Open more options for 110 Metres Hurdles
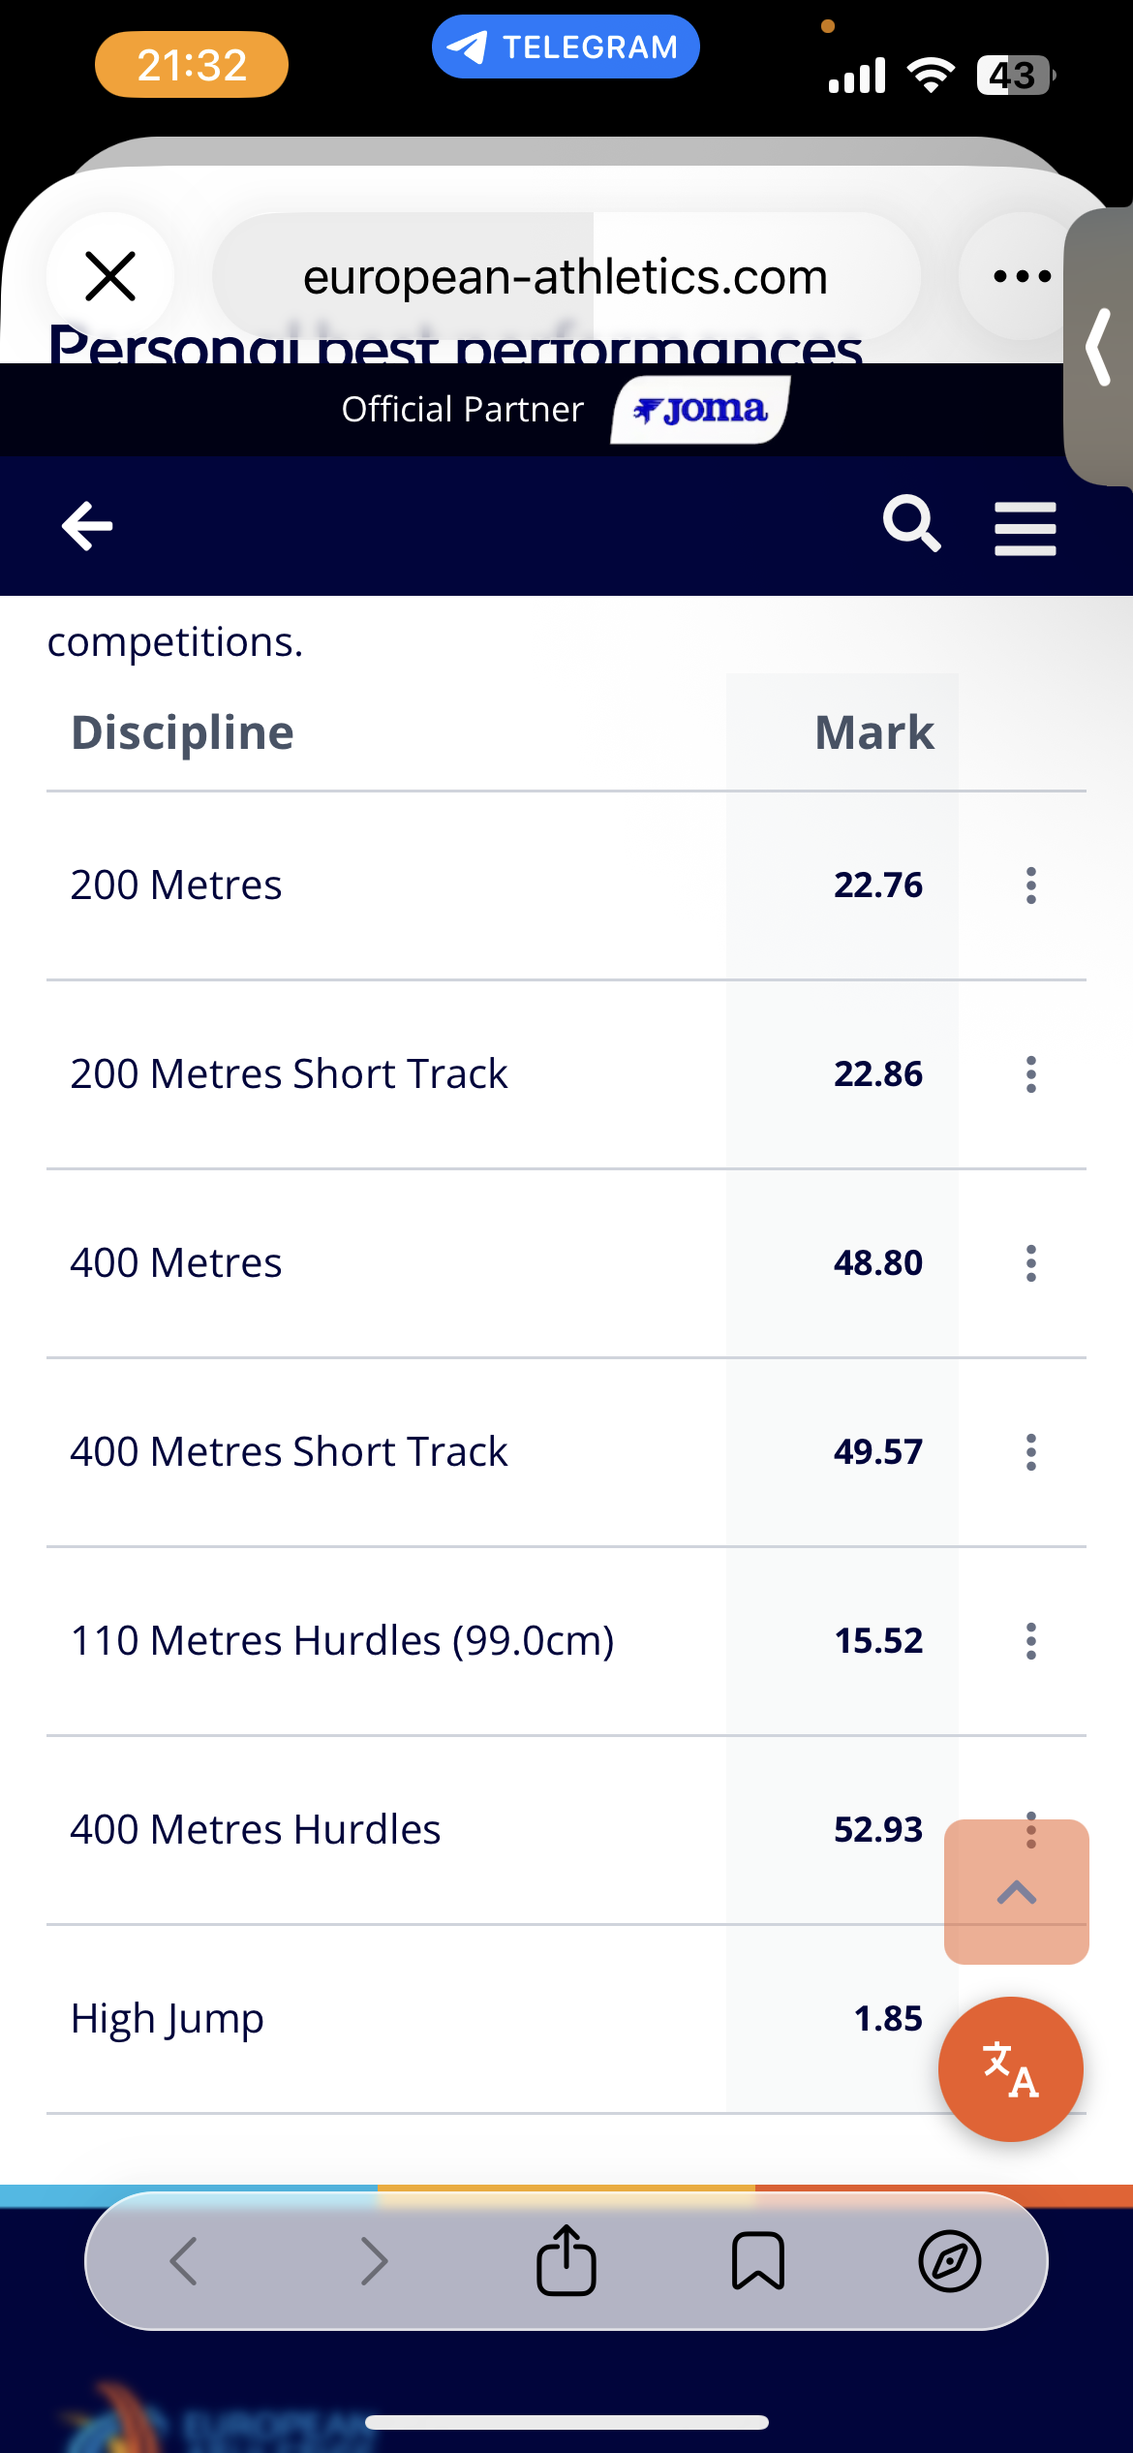The height and width of the screenshot is (2453, 1133). click(1030, 1641)
